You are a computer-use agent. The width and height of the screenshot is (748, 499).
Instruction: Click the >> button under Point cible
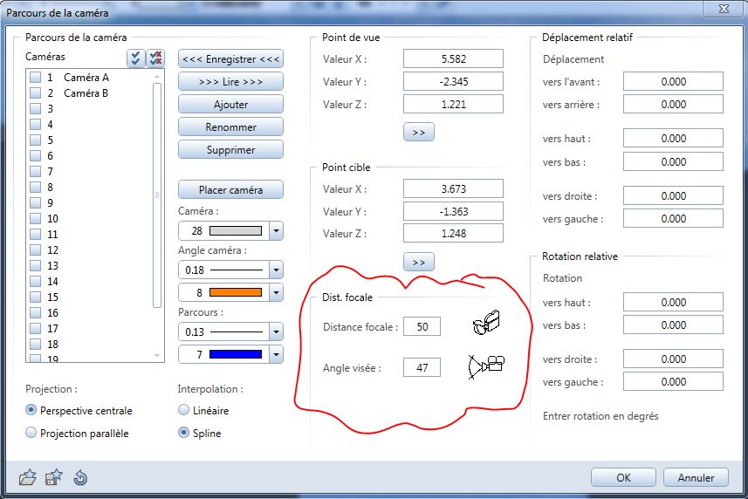click(x=419, y=262)
